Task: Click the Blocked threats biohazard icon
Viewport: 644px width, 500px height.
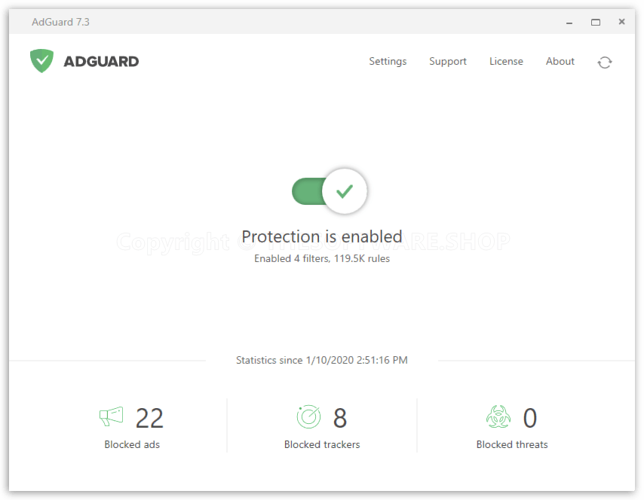Action: click(498, 416)
